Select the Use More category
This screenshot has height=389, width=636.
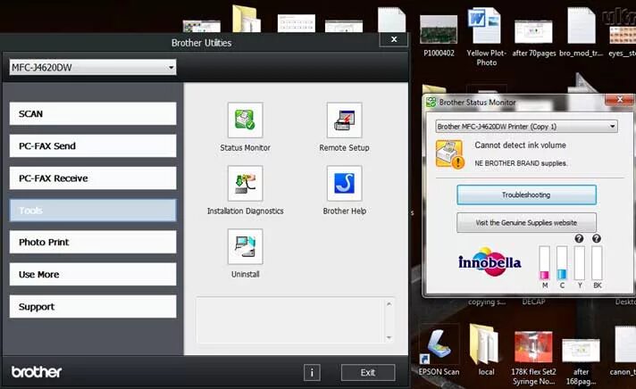pos(93,274)
